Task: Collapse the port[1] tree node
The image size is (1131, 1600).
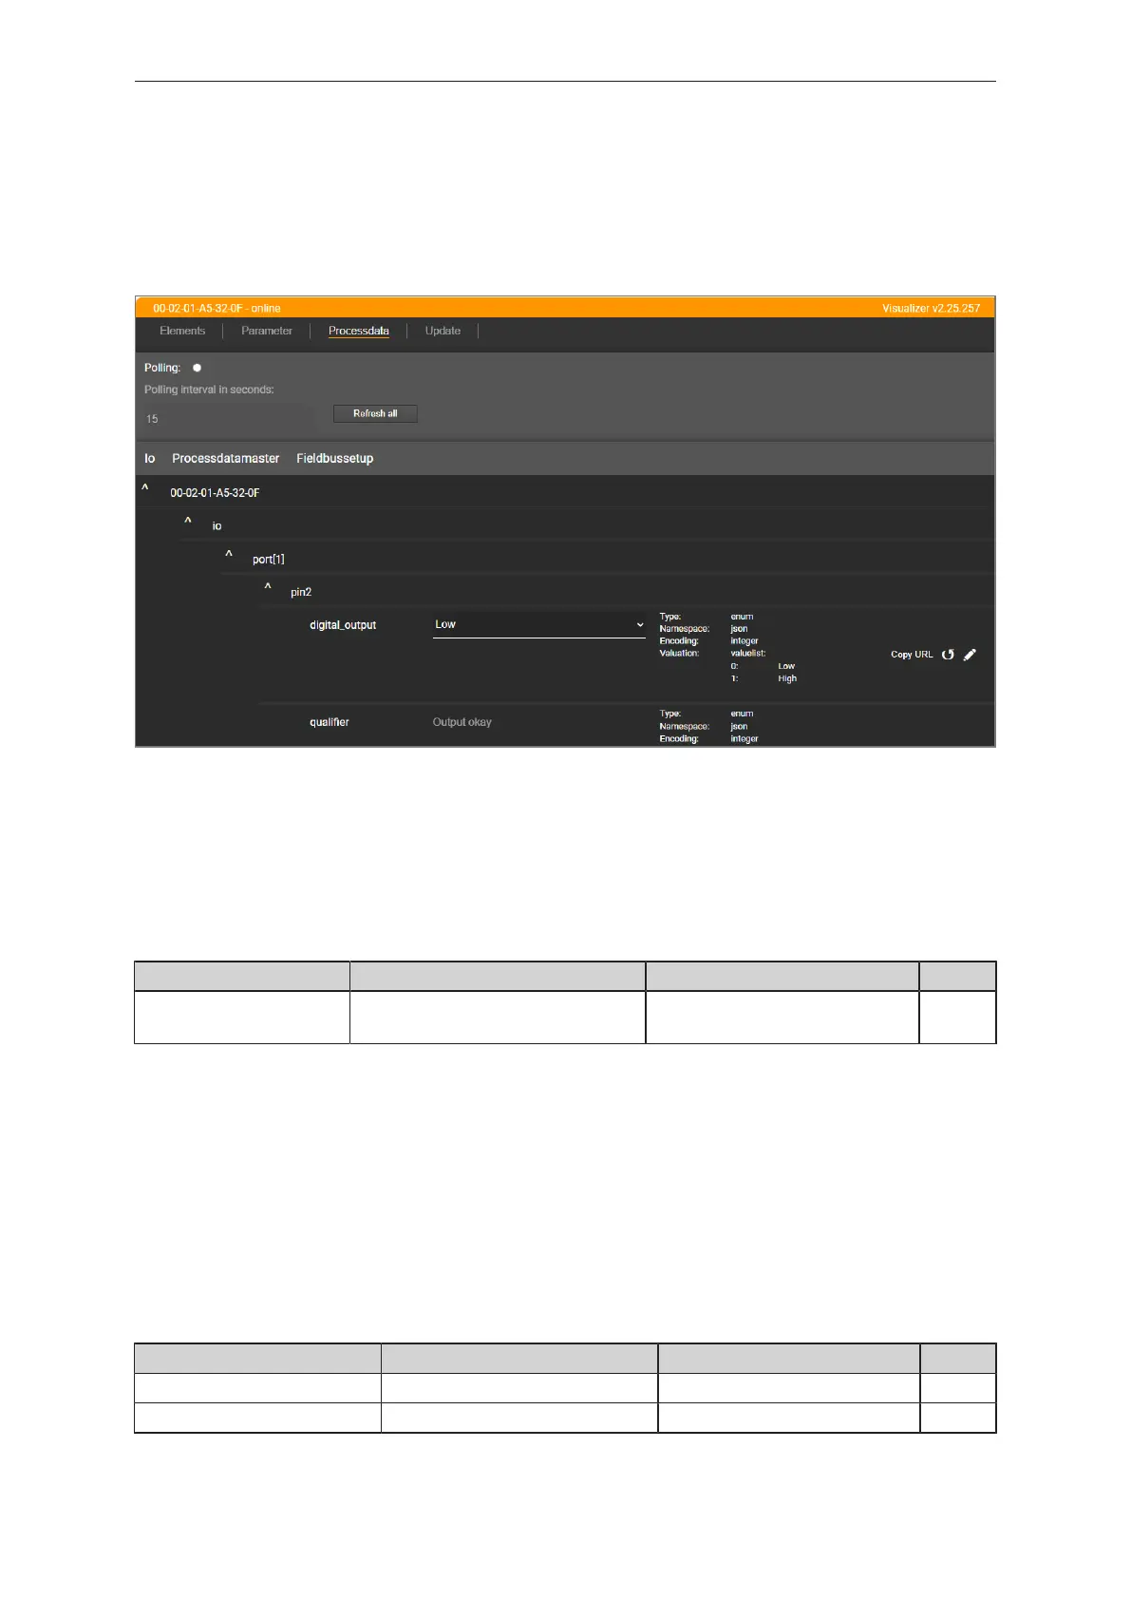Action: click(x=229, y=554)
